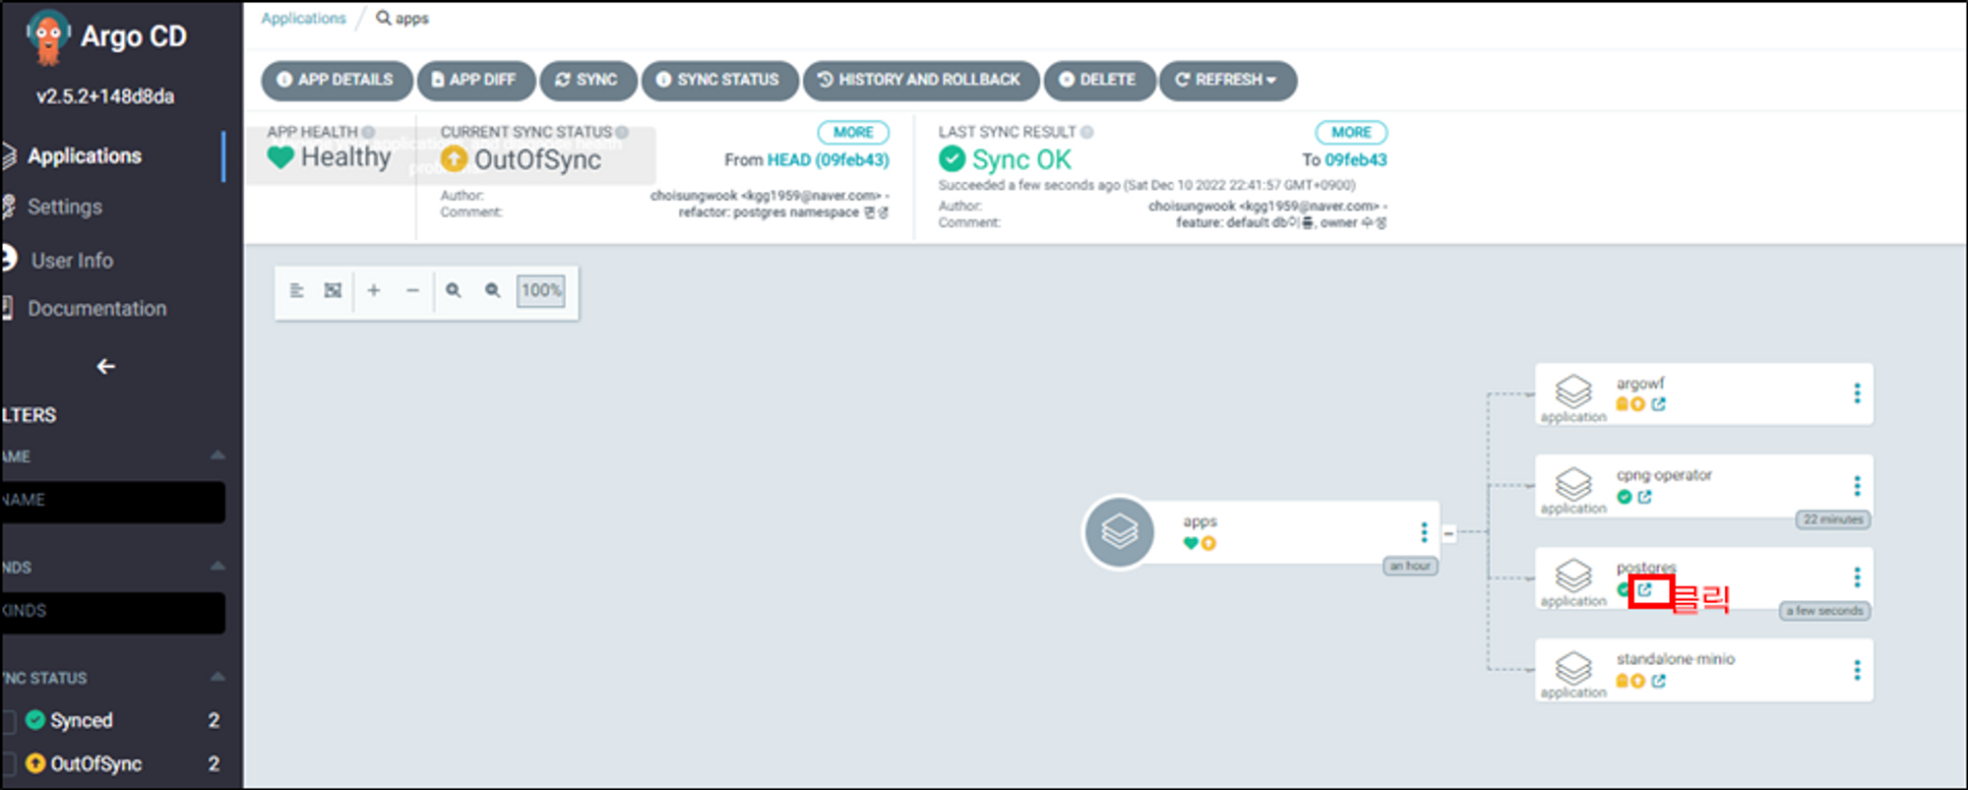1968x790 pixels.
Task: Open Documentation in the sidebar
Action: (96, 308)
